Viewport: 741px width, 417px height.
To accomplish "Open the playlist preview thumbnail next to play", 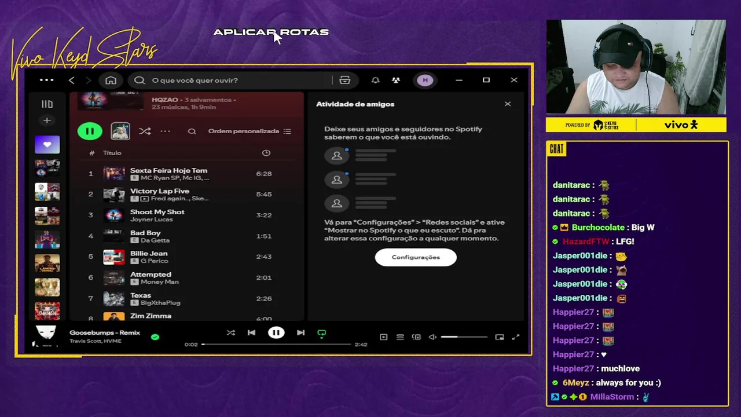I will coord(120,131).
